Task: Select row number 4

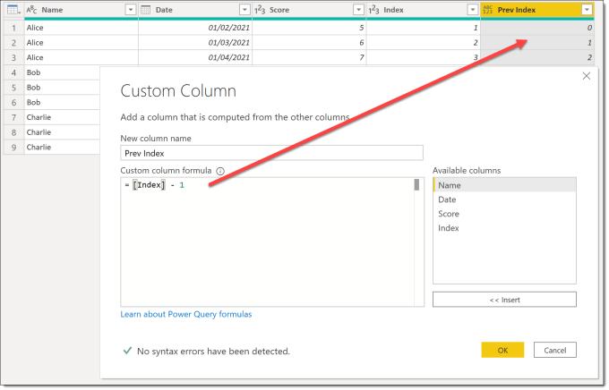Action: [14, 72]
